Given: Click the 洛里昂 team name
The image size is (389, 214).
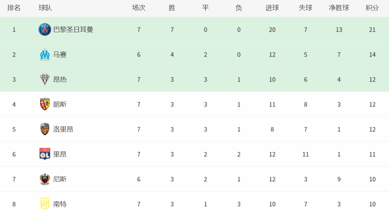Looking at the screenshot, I should pyautogui.click(x=63, y=129).
